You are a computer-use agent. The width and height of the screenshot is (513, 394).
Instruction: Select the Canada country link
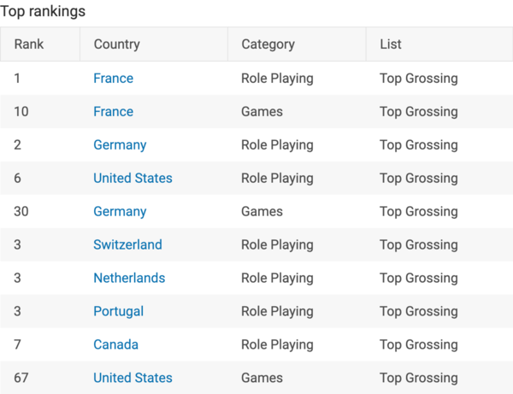click(x=115, y=345)
